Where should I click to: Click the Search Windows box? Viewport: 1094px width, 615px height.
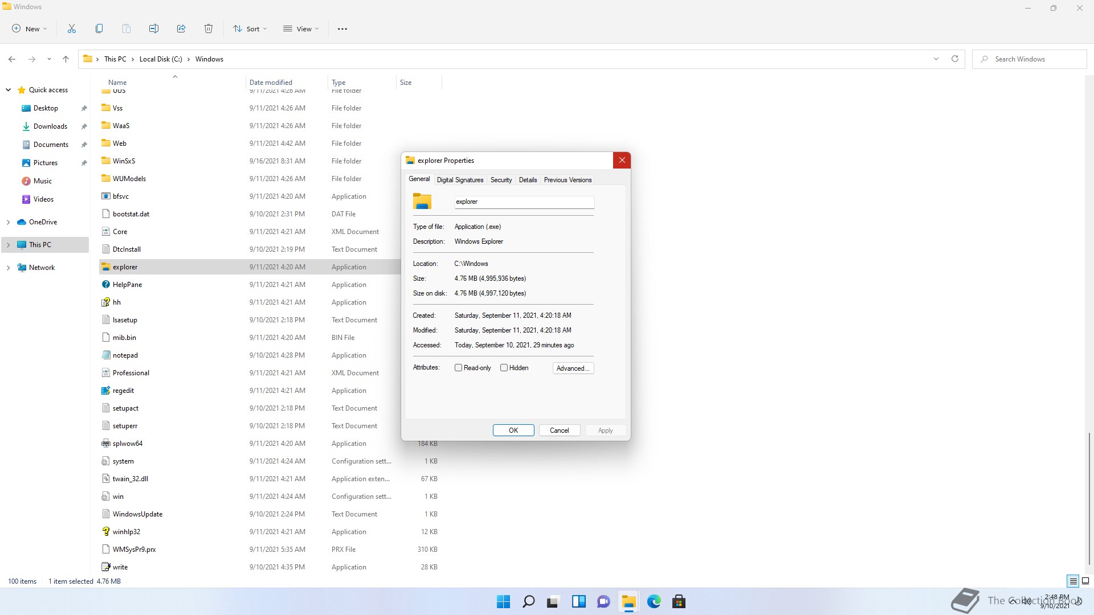(1030, 59)
